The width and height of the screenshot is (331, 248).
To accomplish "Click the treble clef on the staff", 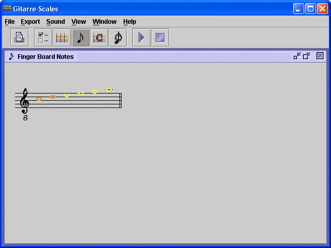I will coord(24,101).
